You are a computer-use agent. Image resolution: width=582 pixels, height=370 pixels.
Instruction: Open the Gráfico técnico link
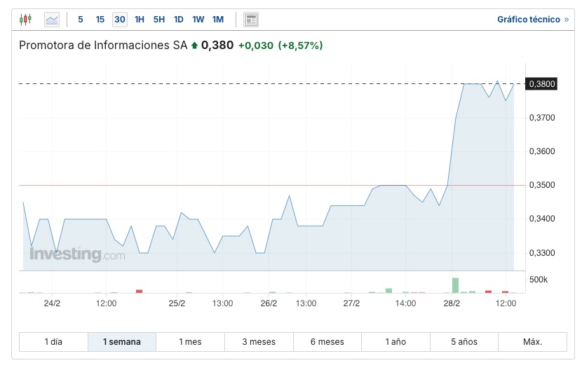point(532,20)
